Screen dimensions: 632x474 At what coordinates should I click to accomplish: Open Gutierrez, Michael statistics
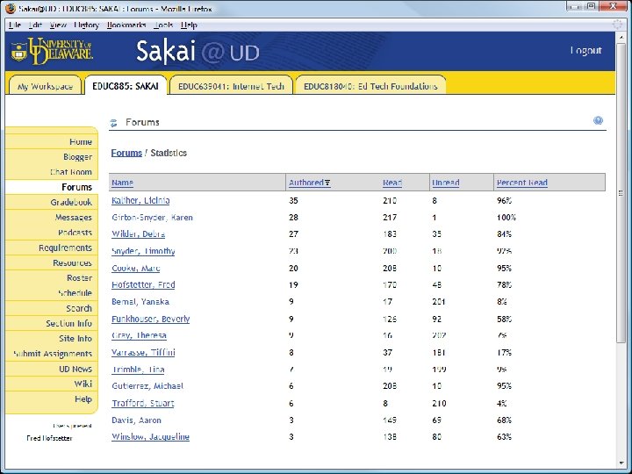click(147, 385)
